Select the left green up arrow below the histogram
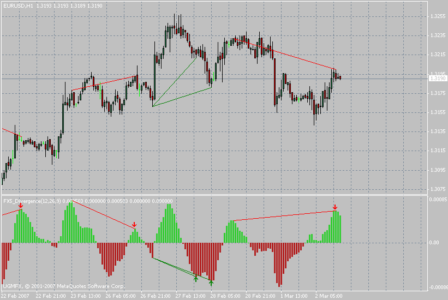Viewport: 448px width, 300px height. pyautogui.click(x=195, y=279)
